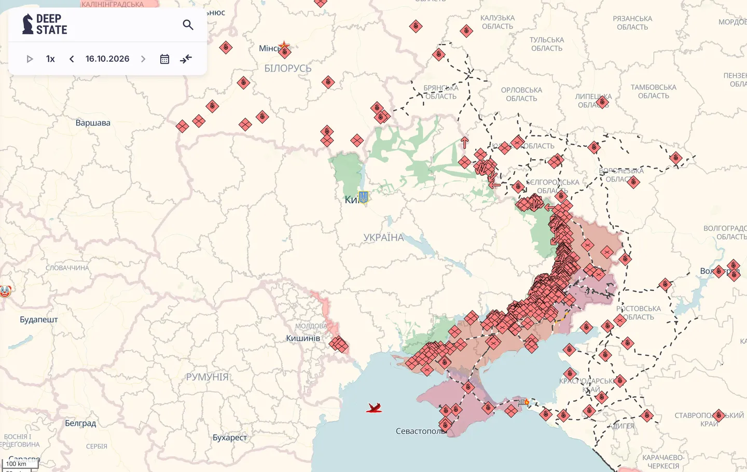
Task: Click the Кишинів city label
Action: coord(303,338)
